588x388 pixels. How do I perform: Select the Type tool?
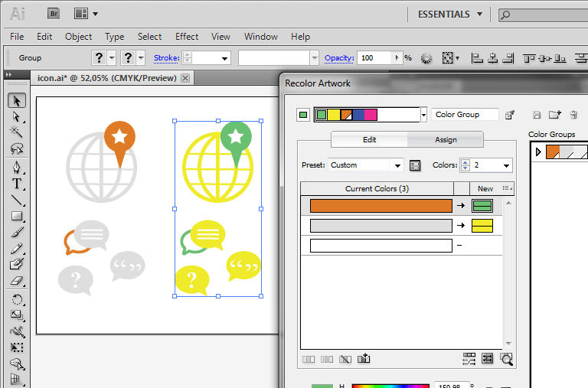point(17,184)
